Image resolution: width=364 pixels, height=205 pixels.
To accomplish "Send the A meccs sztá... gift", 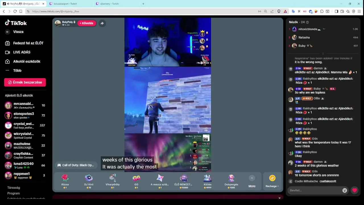I will pyautogui.click(x=160, y=181).
